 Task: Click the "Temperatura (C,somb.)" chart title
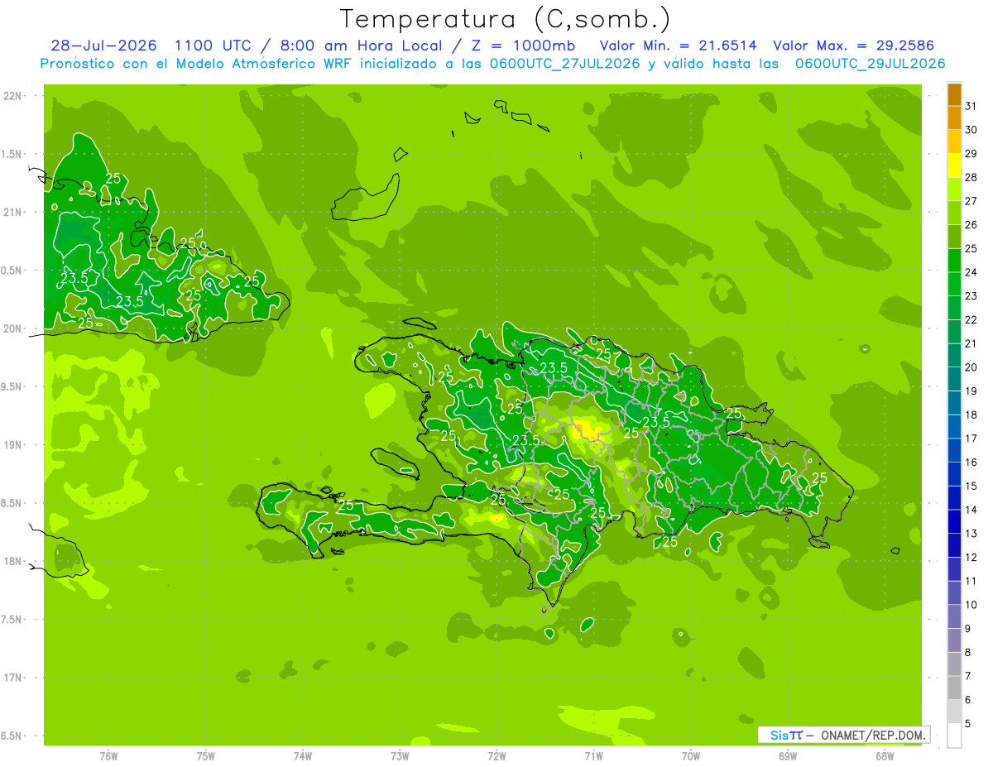pos(504,19)
